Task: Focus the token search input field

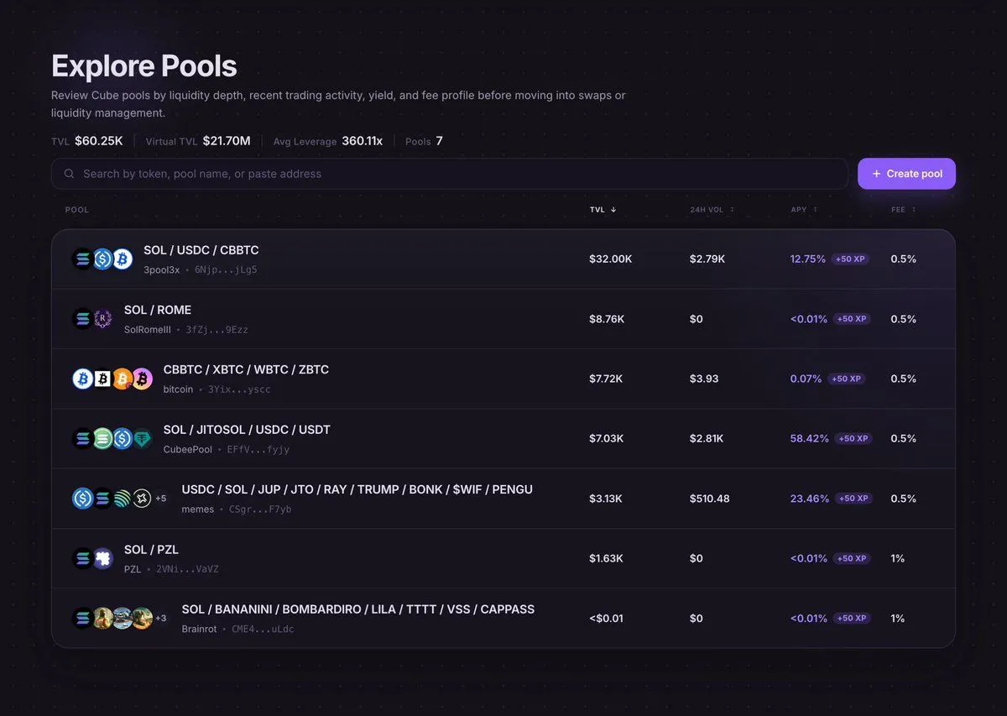Action: [450, 174]
